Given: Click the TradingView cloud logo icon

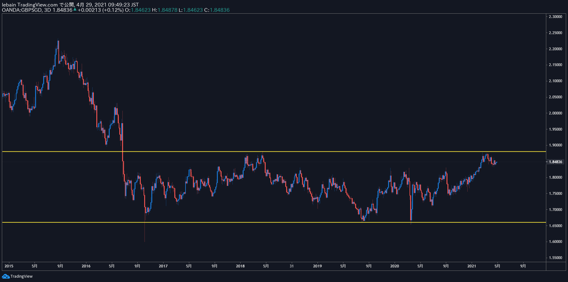Looking at the screenshot, I should coord(6,276).
